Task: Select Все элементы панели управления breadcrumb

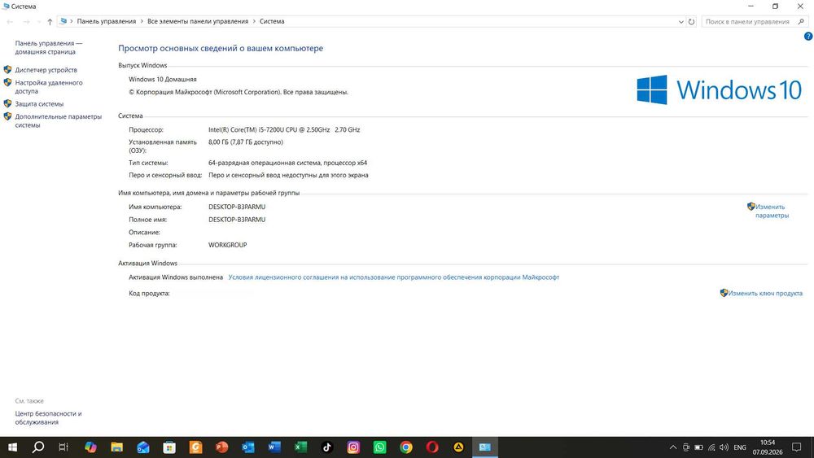Action: pyautogui.click(x=198, y=21)
